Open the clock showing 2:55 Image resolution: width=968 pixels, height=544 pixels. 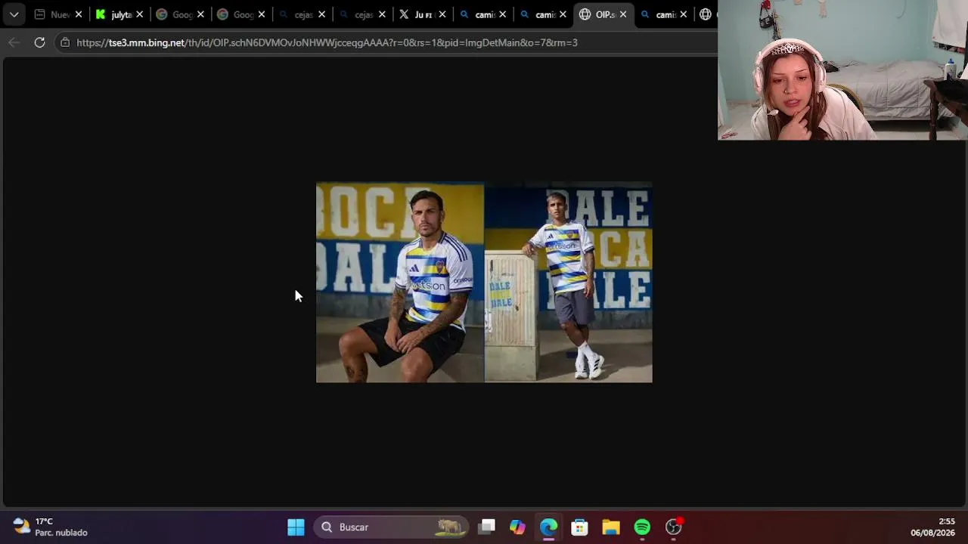932,527
